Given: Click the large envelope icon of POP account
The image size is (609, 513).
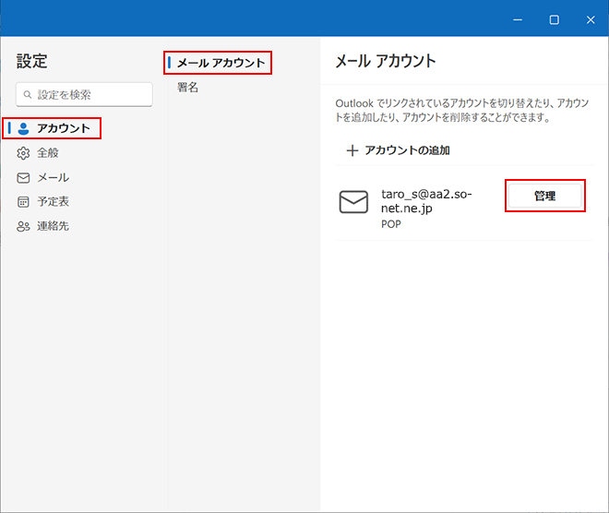Looking at the screenshot, I should click(x=353, y=203).
